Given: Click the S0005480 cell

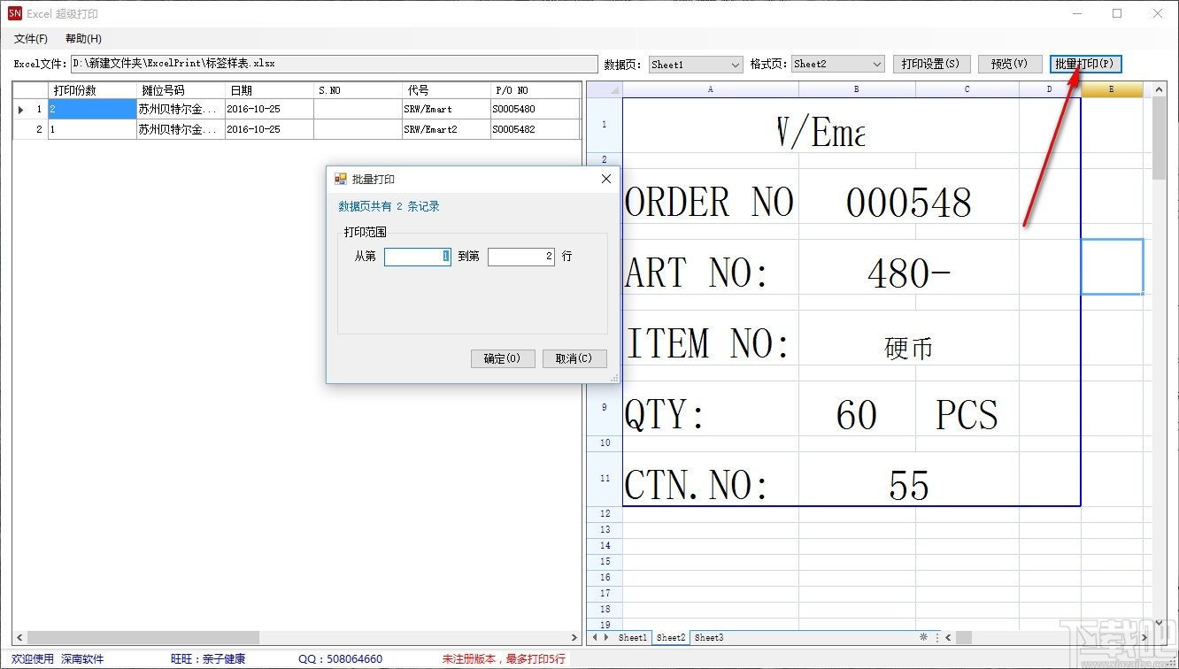Looking at the screenshot, I should point(535,109).
